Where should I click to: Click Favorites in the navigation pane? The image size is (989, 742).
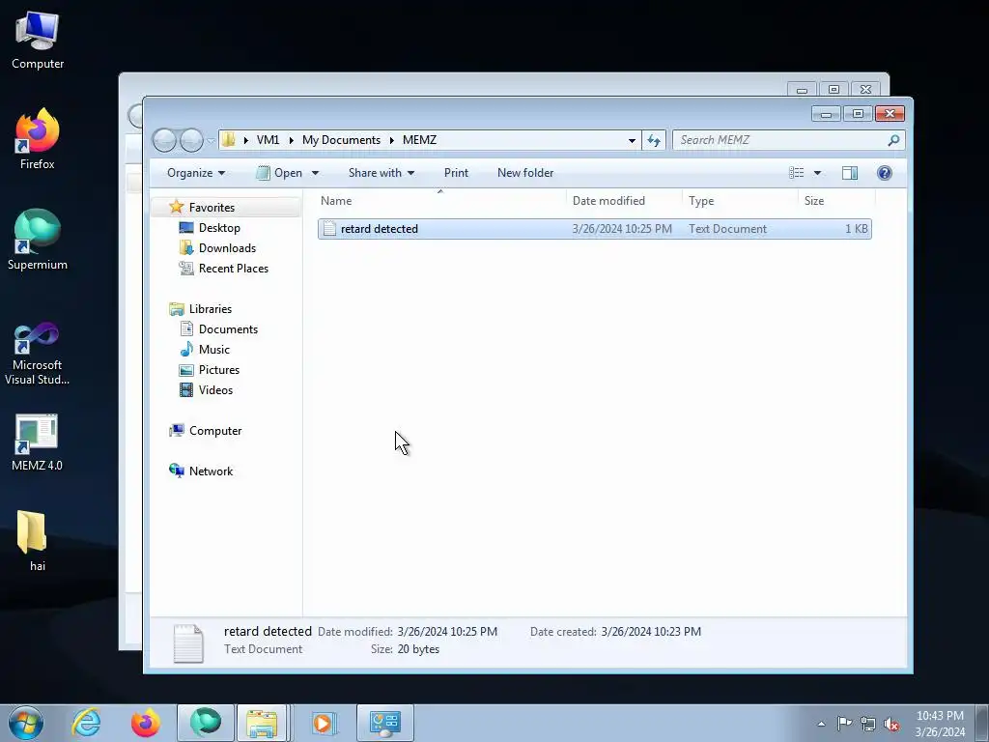click(x=212, y=208)
